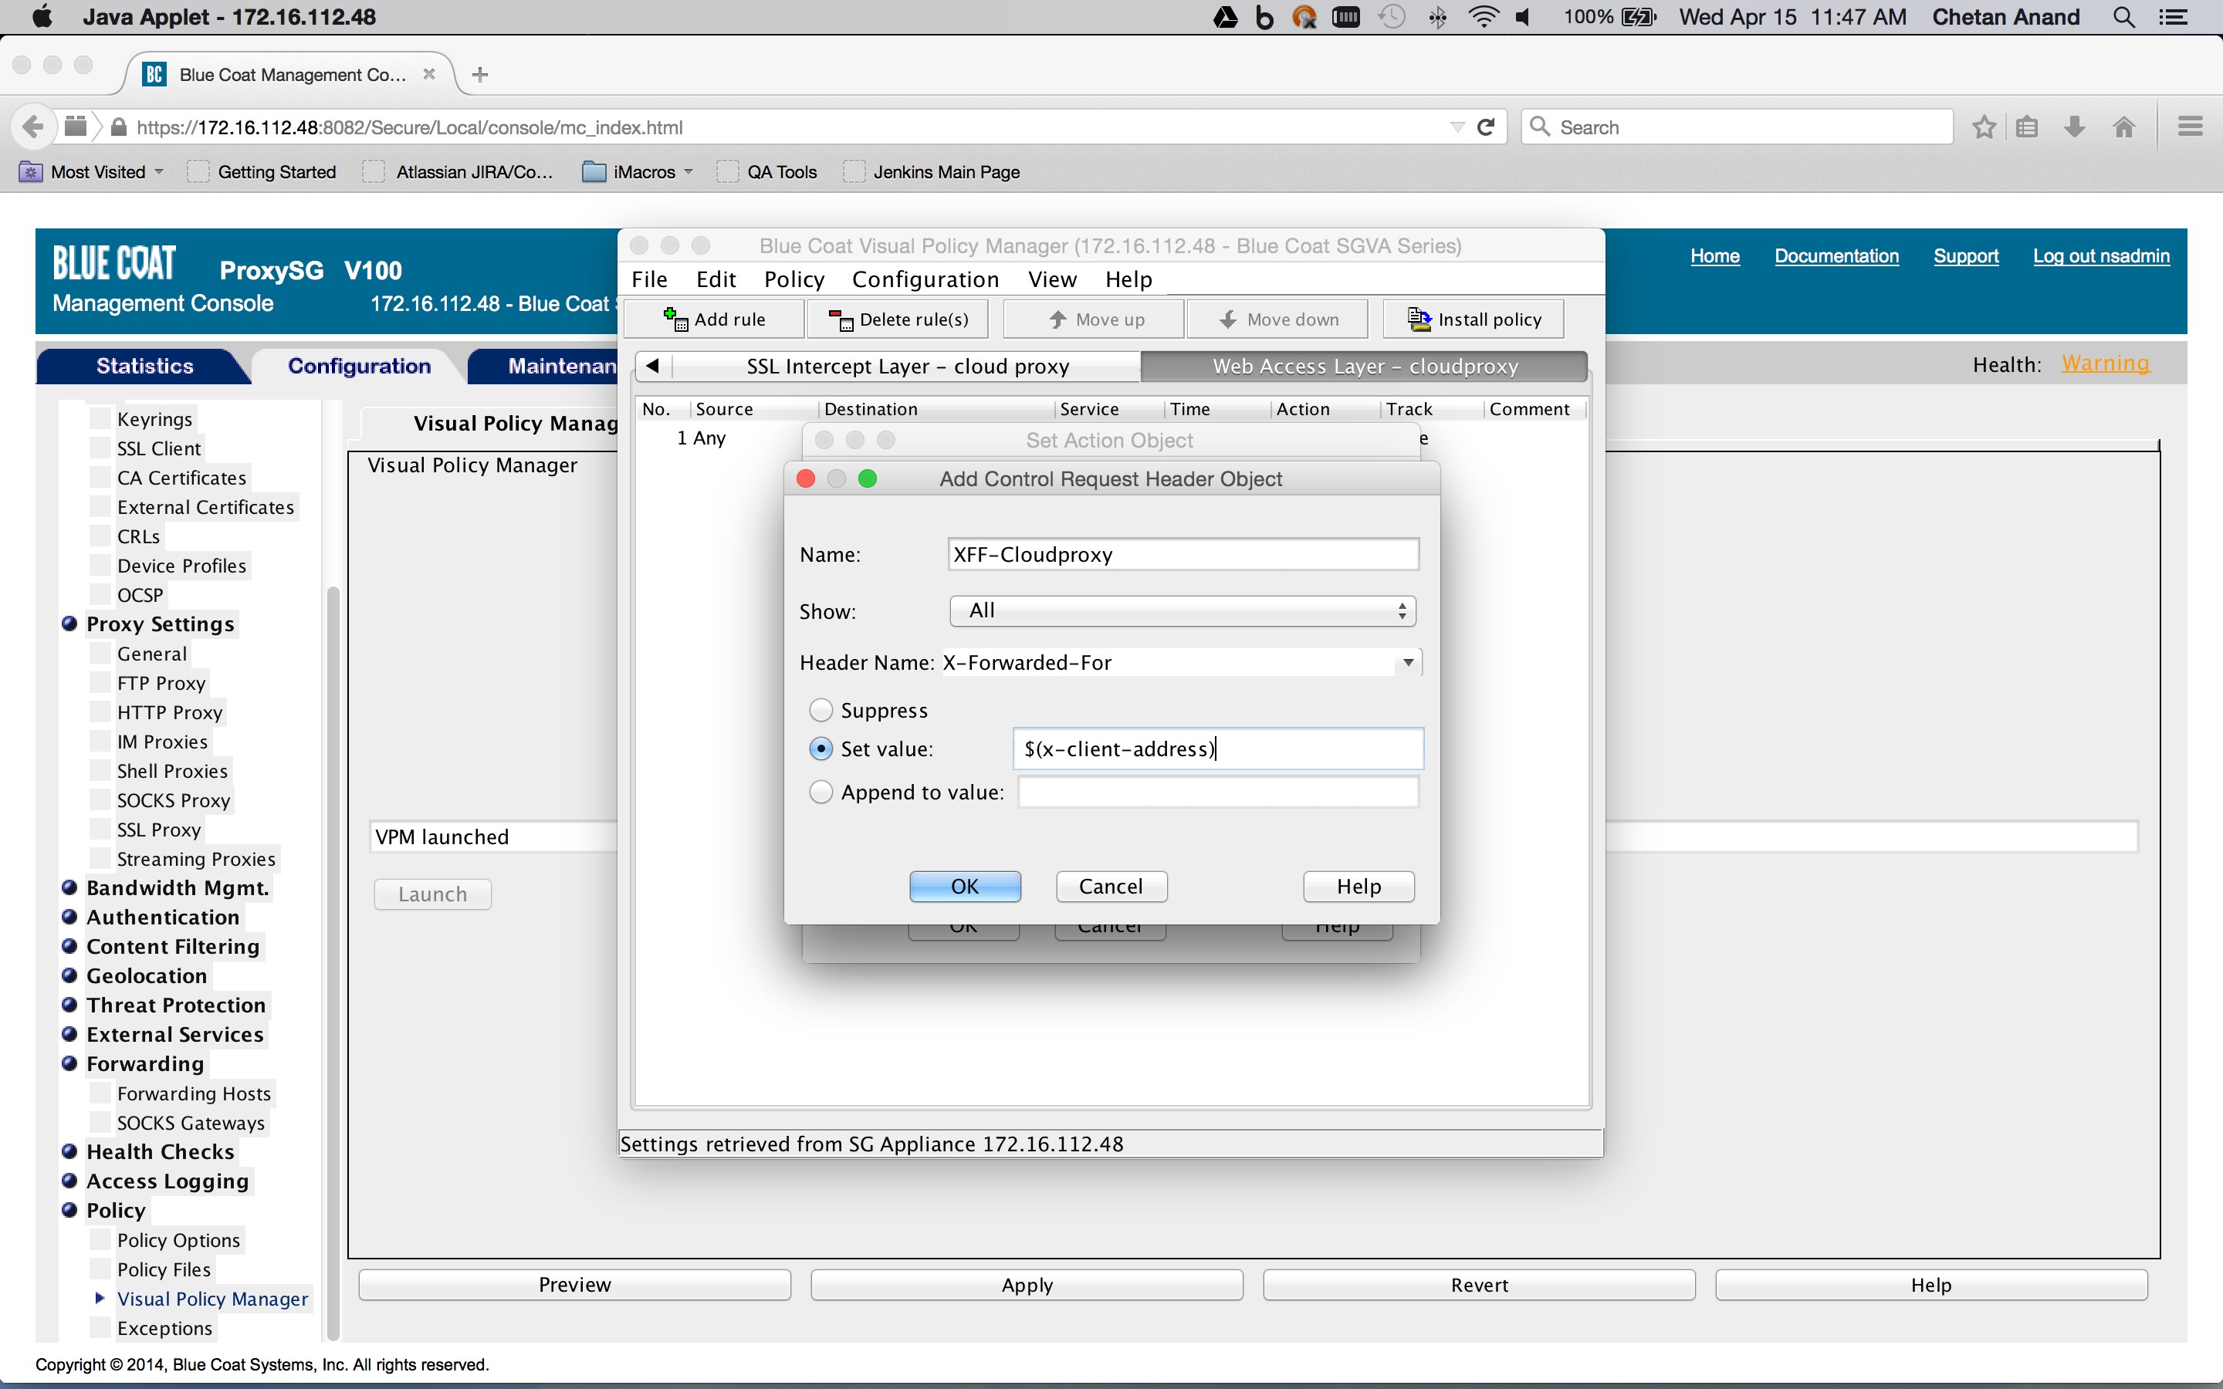Screen dimensions: 2223x1389
Task: Click the Name field containing XFF-Cloudproxy
Action: pyautogui.click(x=1183, y=555)
